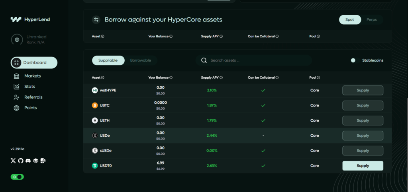Open the Dashboard page

coord(34,62)
